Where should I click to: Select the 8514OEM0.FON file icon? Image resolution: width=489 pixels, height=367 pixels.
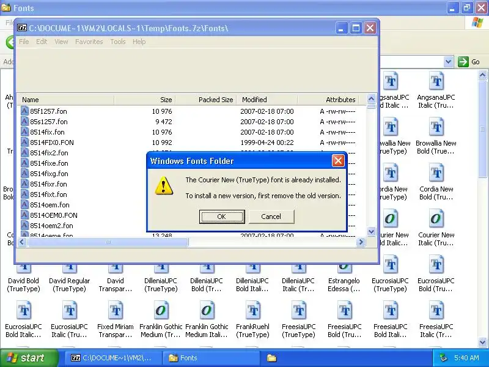tap(24, 215)
